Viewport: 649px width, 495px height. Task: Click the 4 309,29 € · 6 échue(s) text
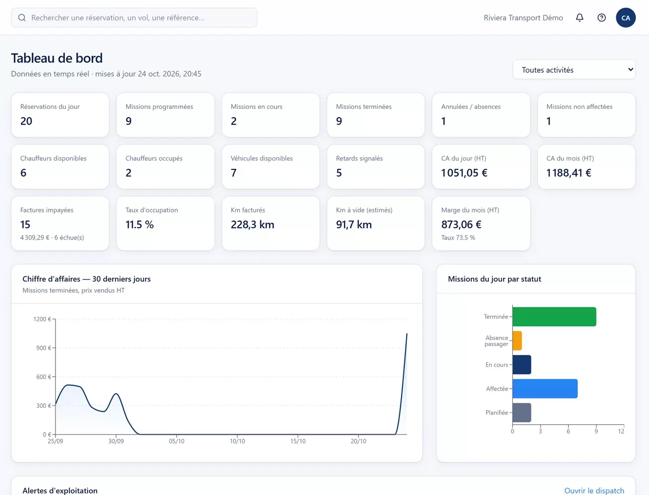click(52, 238)
